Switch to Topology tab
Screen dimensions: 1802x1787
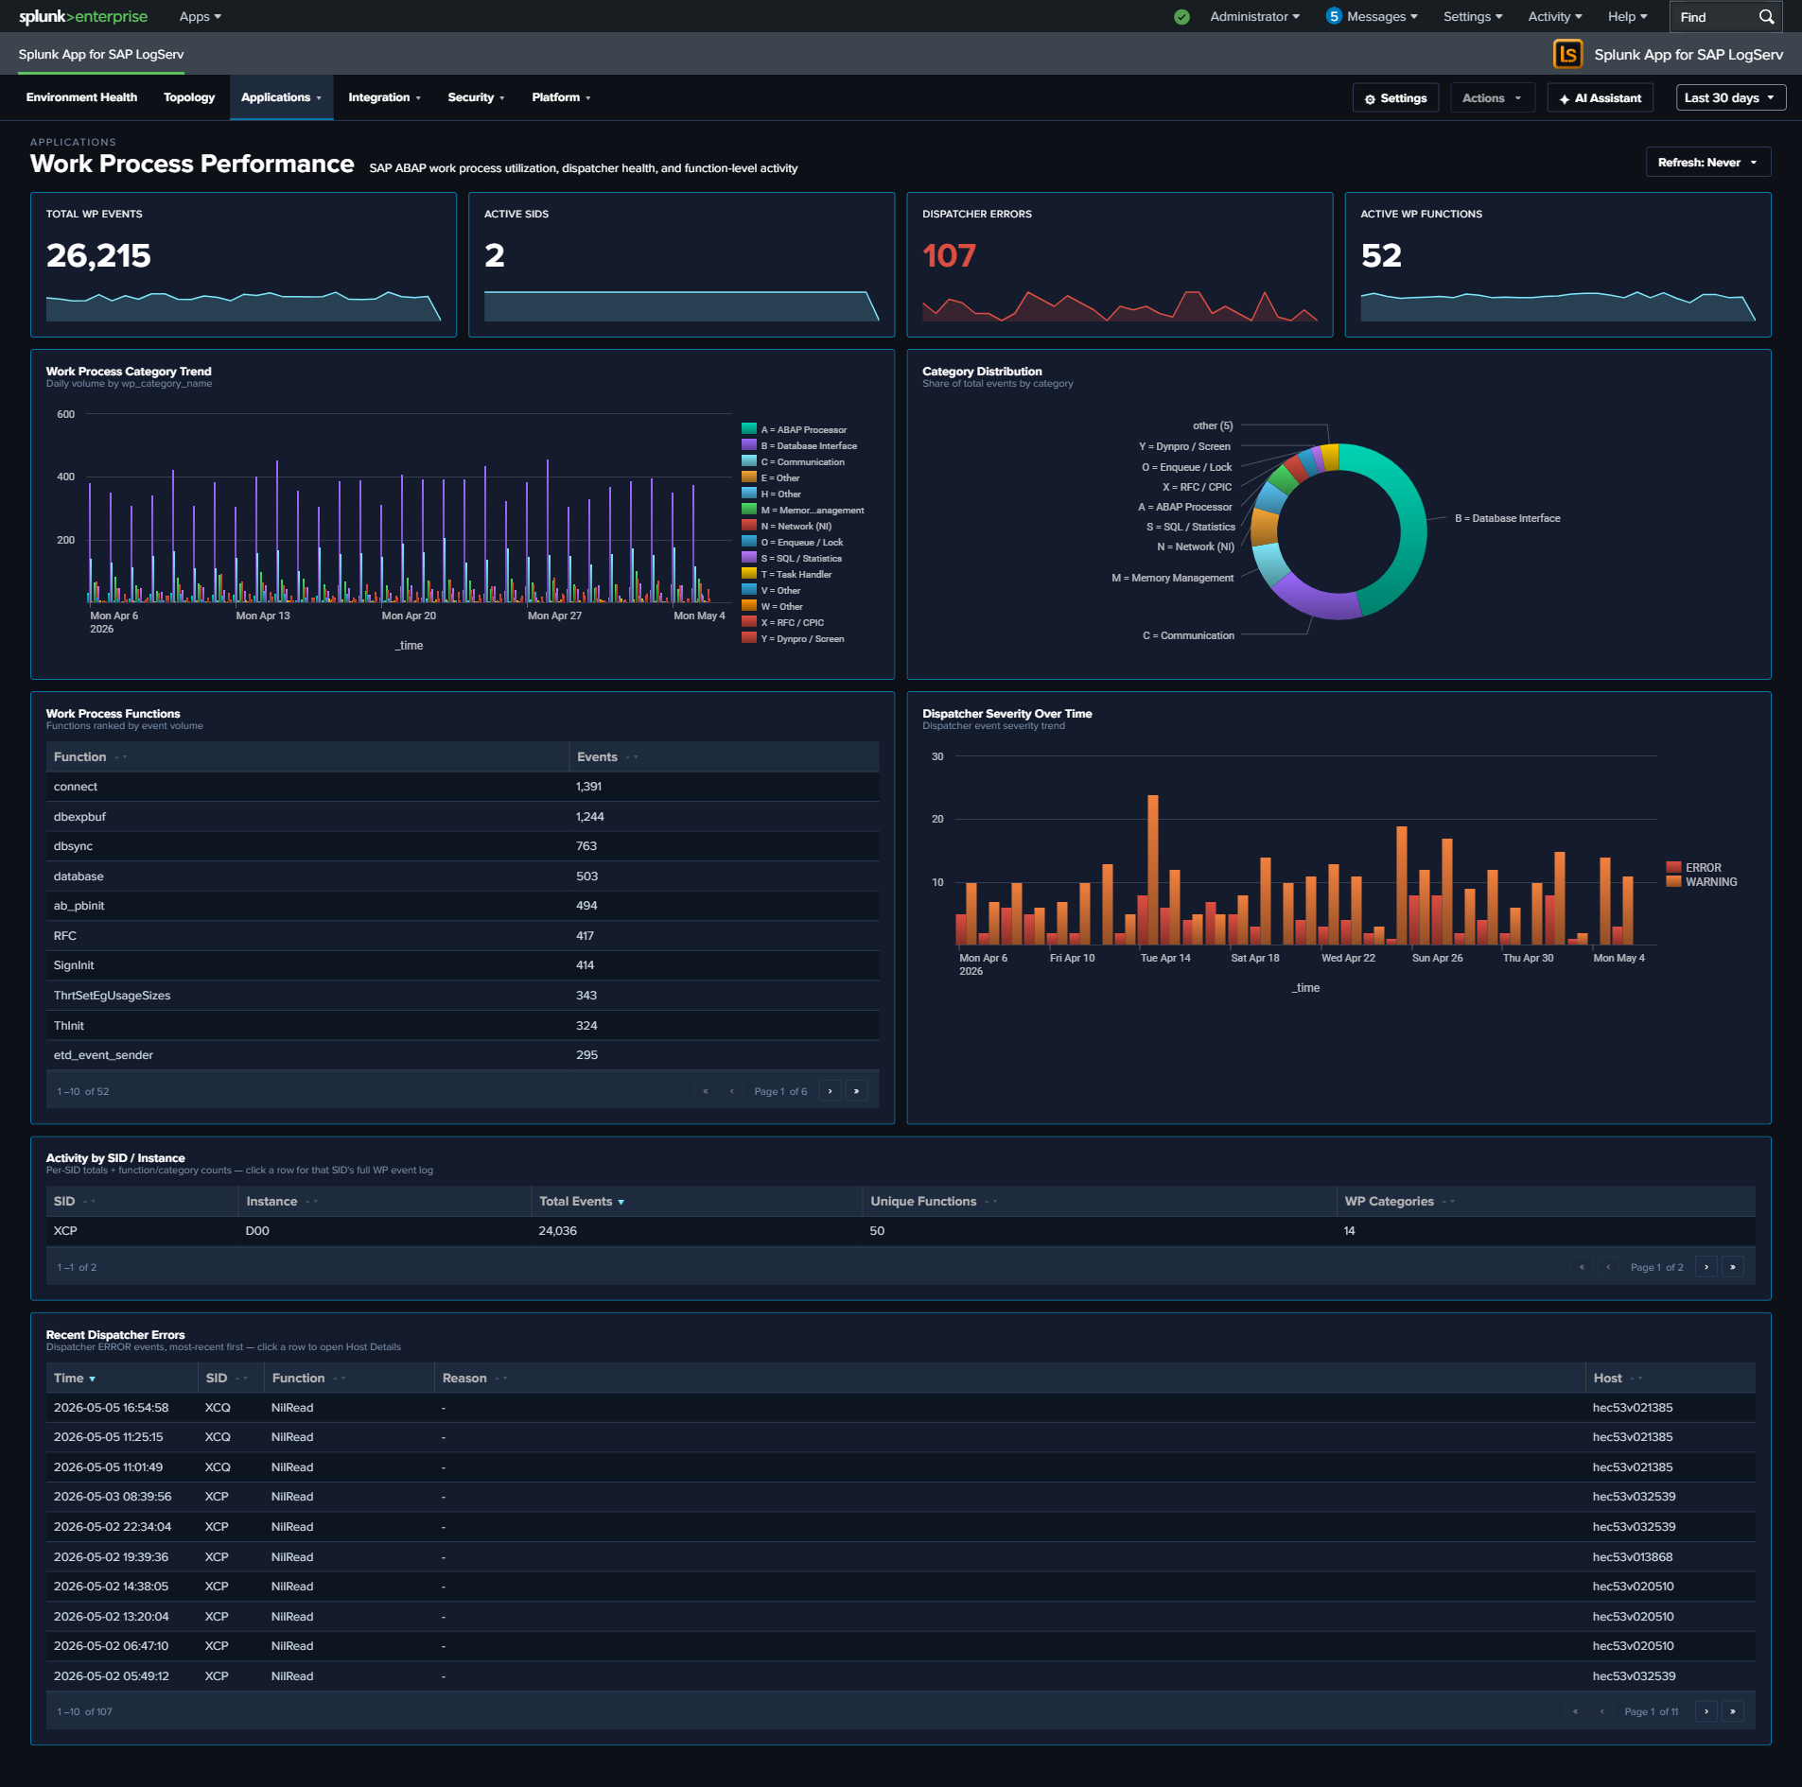[x=189, y=97]
